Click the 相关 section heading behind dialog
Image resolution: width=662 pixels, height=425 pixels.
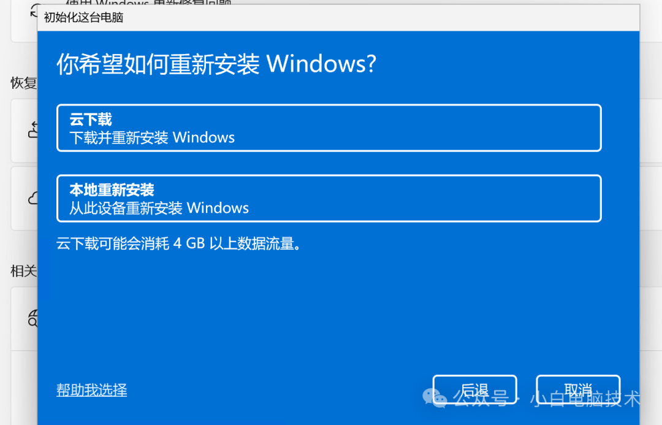24,271
